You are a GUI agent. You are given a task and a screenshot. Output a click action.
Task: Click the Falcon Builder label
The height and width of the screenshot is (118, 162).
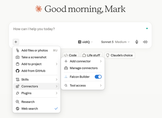[x=80, y=77]
